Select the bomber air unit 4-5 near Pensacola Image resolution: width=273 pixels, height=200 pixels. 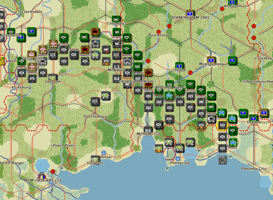pos(169,142)
